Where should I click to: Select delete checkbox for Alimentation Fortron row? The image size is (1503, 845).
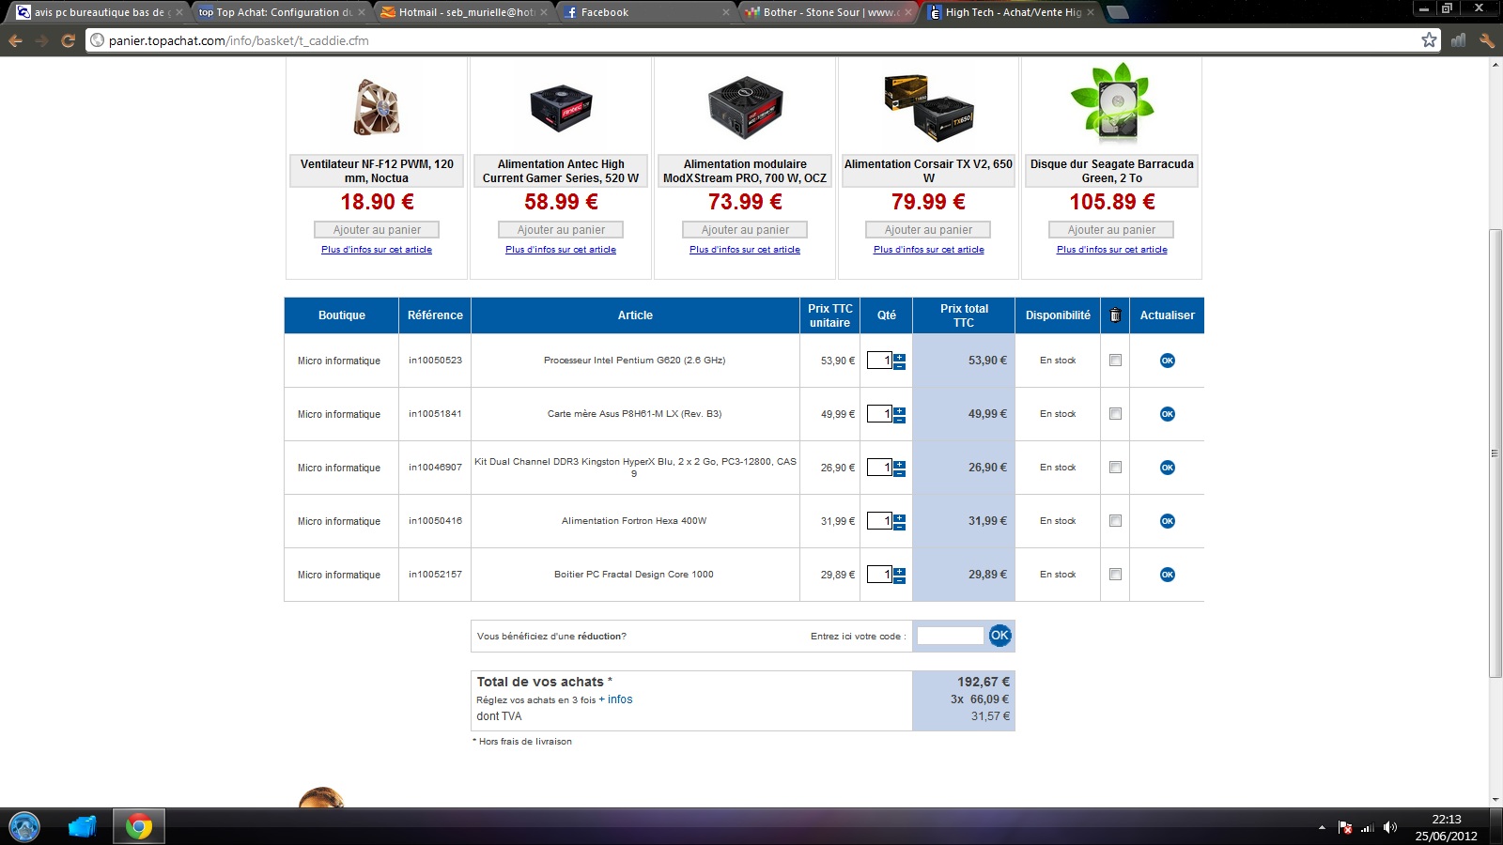pyautogui.click(x=1115, y=521)
